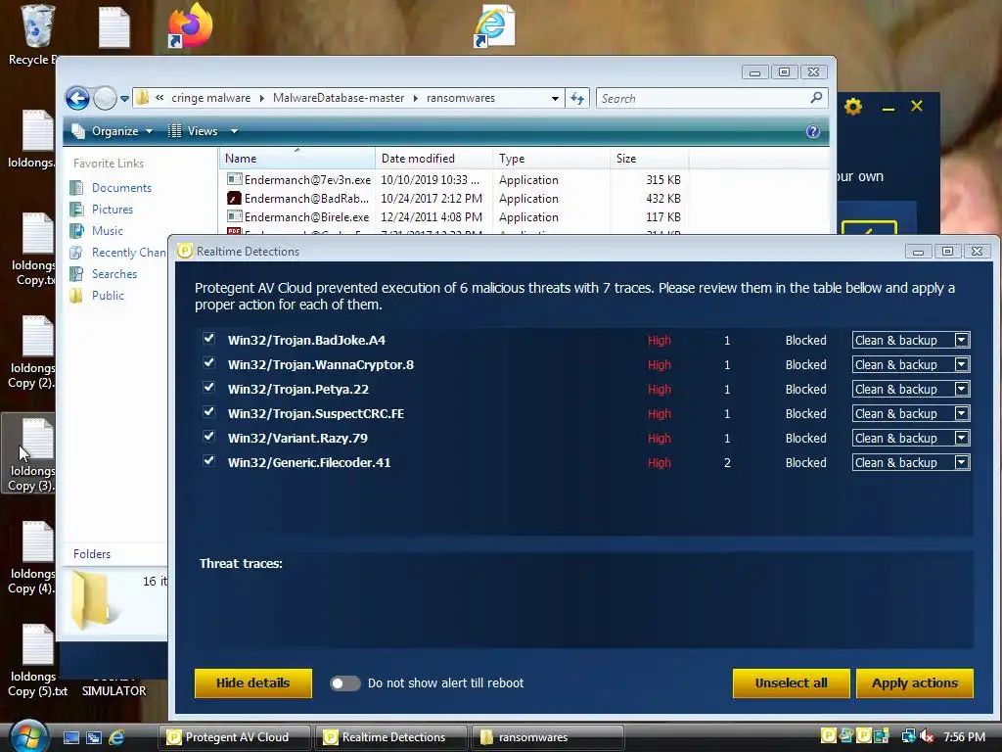This screenshot has height=752, width=1002.
Task: Click the Explorer forward navigation button
Action: pos(104,99)
